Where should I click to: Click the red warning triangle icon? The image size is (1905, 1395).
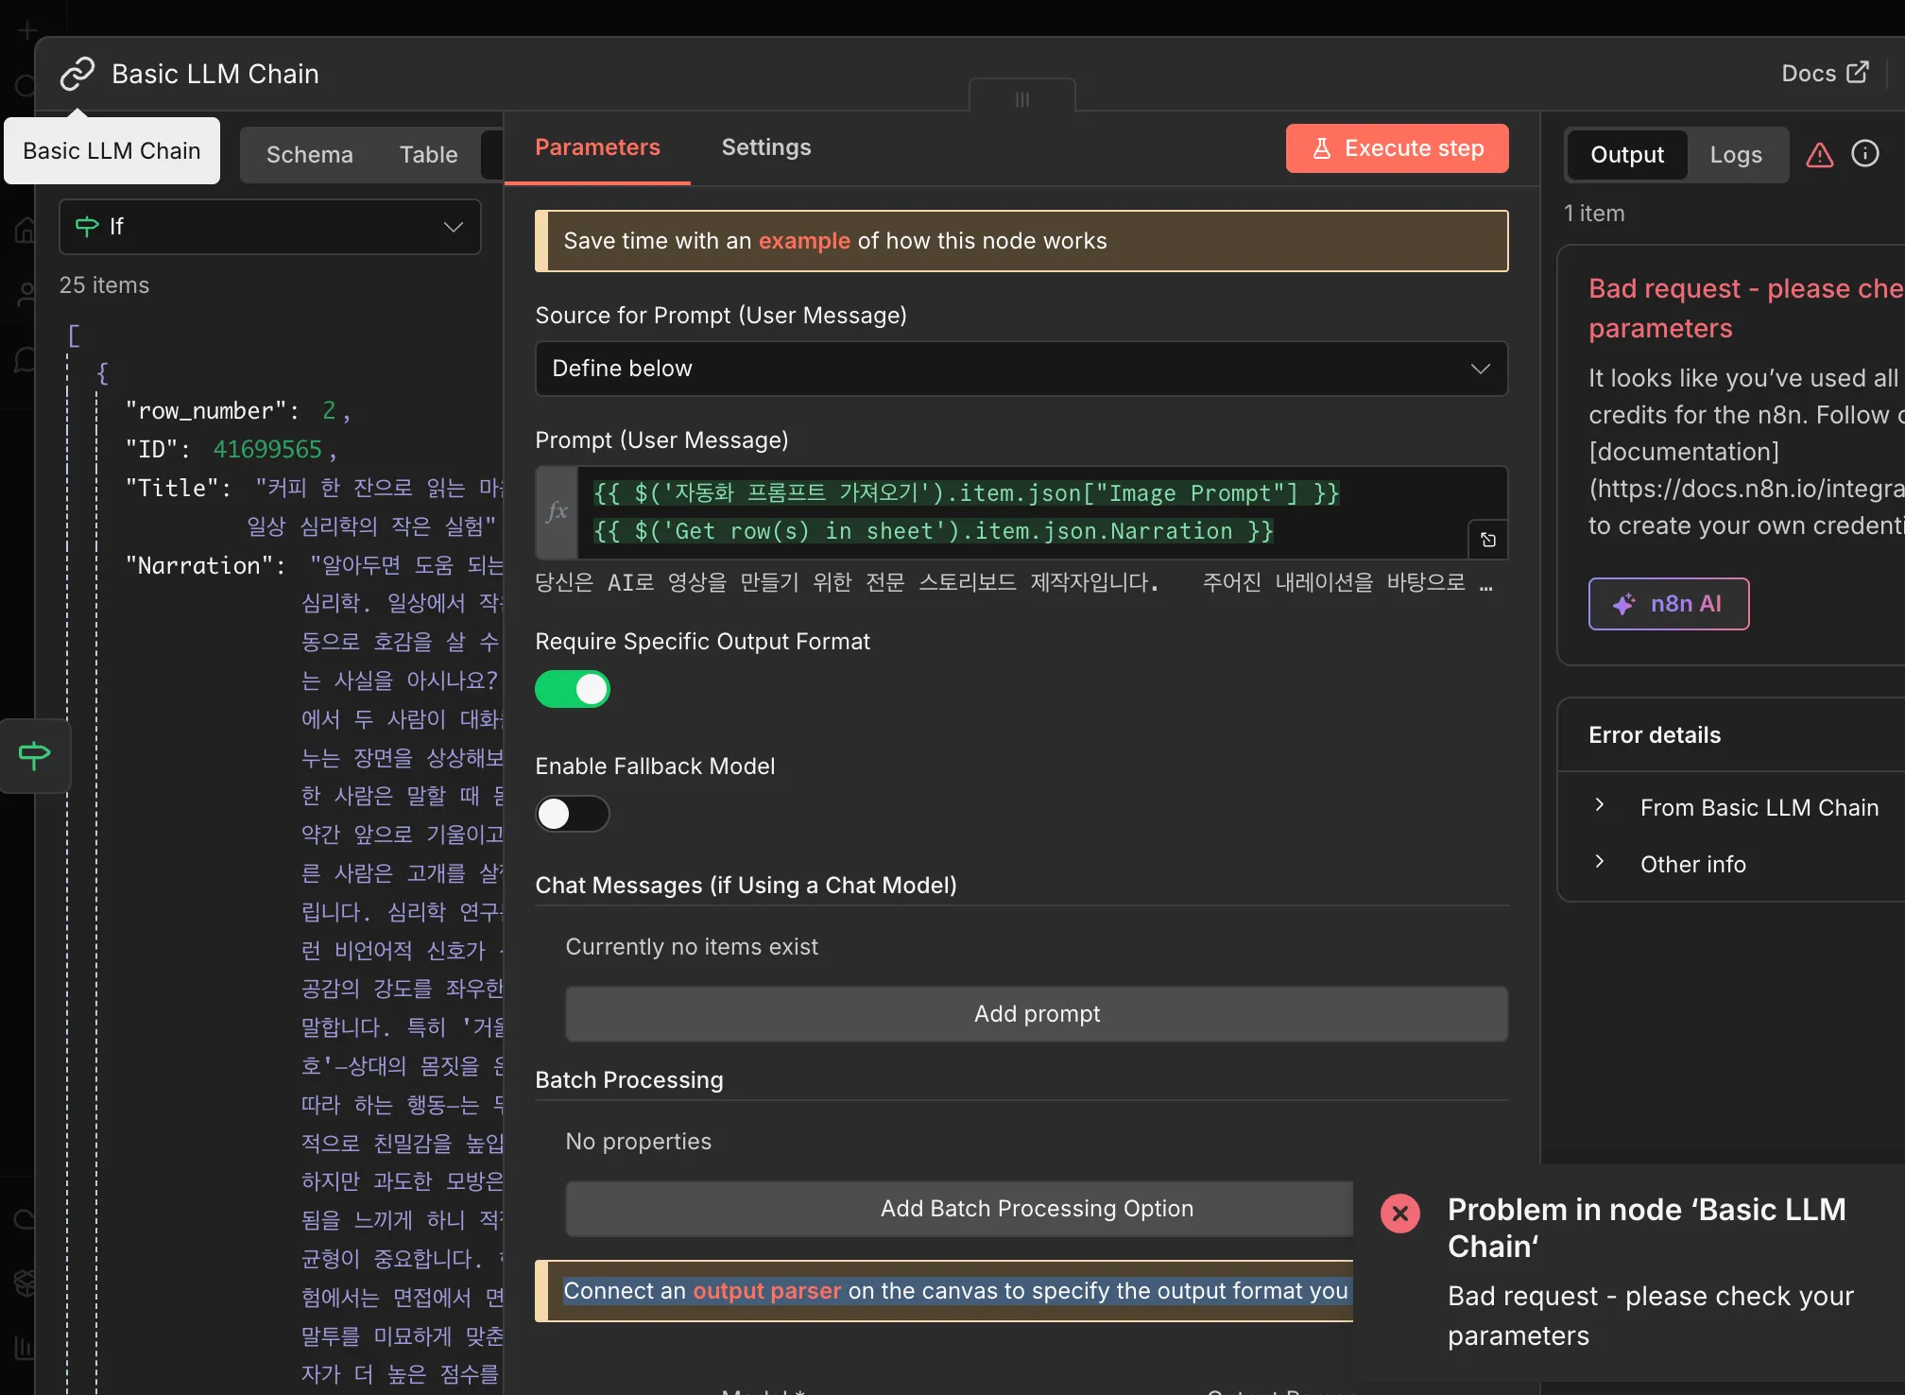[x=1819, y=155]
